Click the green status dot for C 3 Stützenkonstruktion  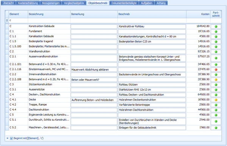(216, 85)
